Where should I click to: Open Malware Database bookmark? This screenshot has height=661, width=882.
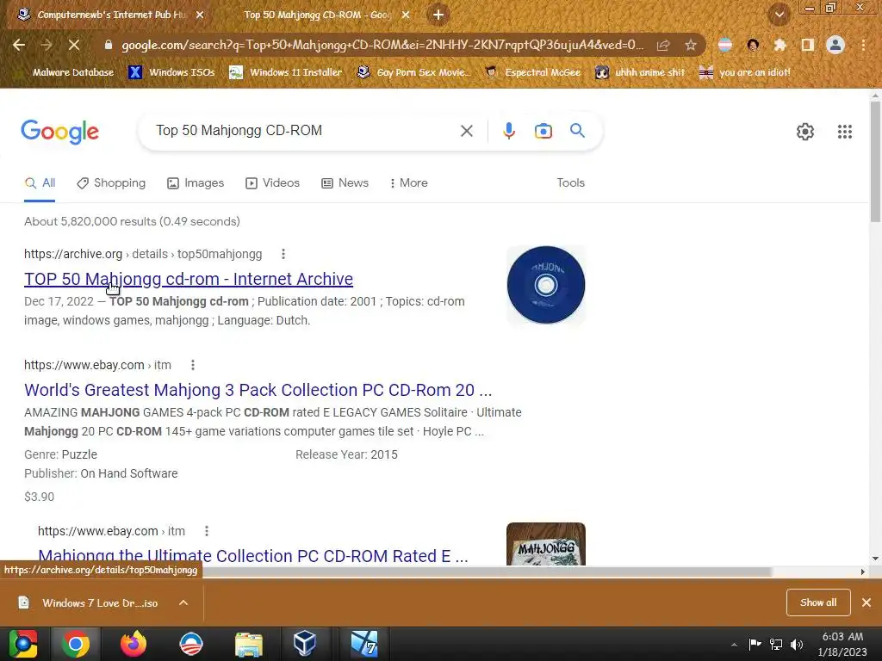65,72
